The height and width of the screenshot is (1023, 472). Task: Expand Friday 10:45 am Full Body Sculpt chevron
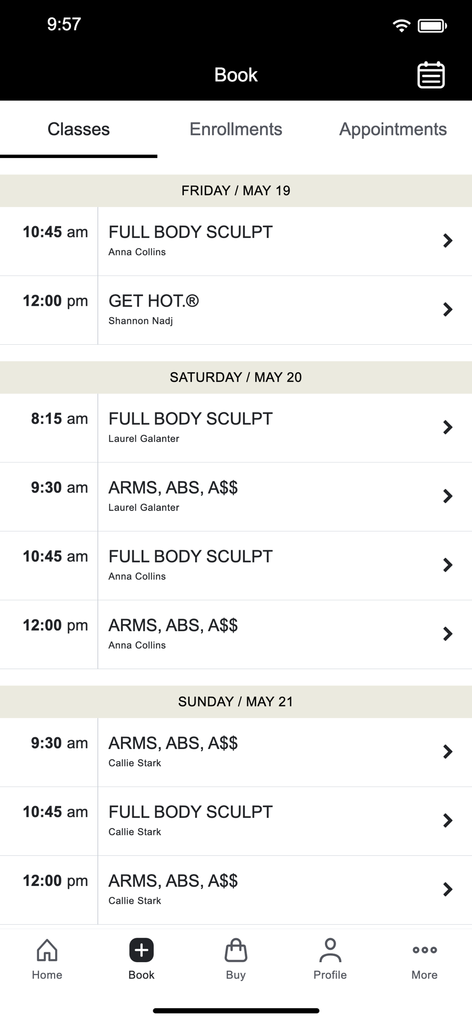[448, 240]
